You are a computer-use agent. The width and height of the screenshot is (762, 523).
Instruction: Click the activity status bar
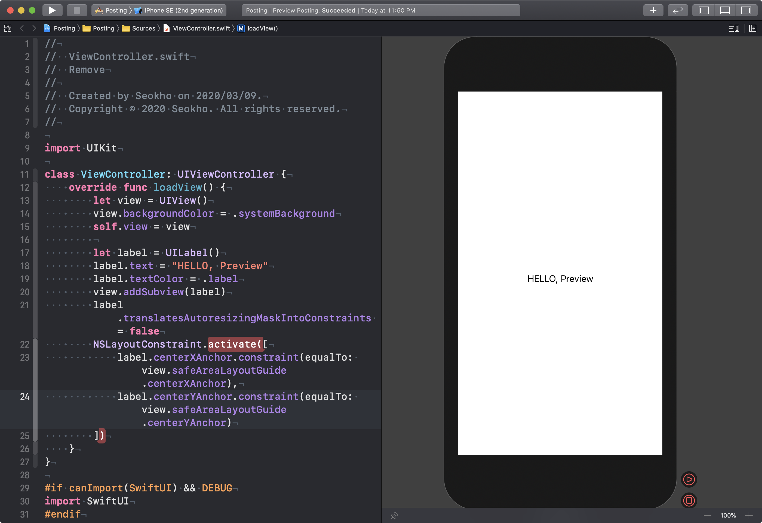coord(380,10)
